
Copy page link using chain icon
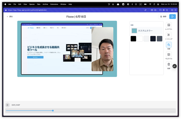146,10
